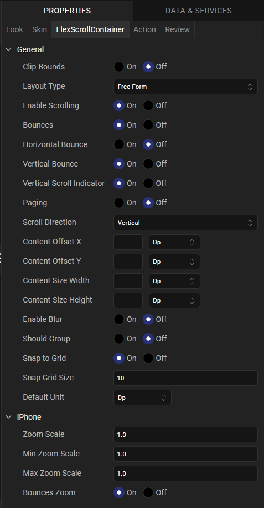Change Content Size Height unit dropdown
264x508 pixels.
(x=174, y=300)
